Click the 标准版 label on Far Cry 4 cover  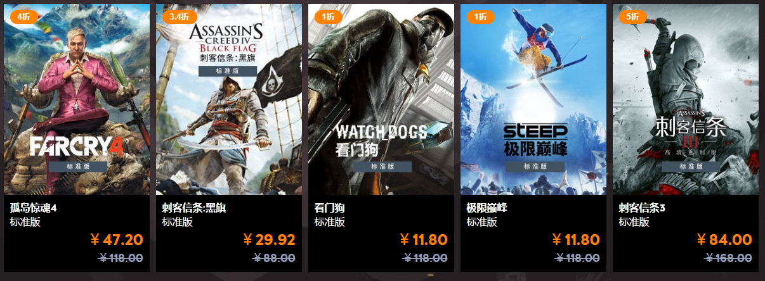point(78,166)
